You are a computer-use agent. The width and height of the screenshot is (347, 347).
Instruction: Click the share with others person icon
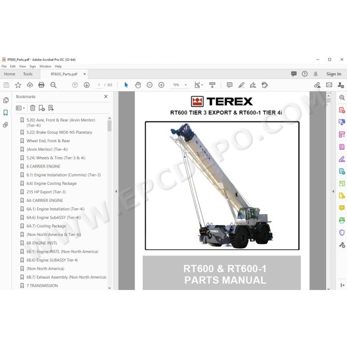(341, 85)
